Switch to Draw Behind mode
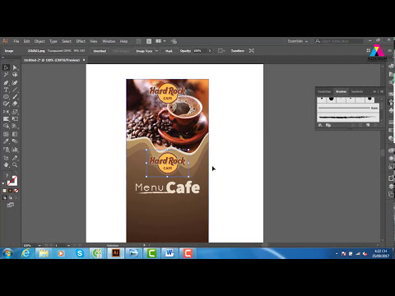Screen dimensions: 395x296 point(11,197)
